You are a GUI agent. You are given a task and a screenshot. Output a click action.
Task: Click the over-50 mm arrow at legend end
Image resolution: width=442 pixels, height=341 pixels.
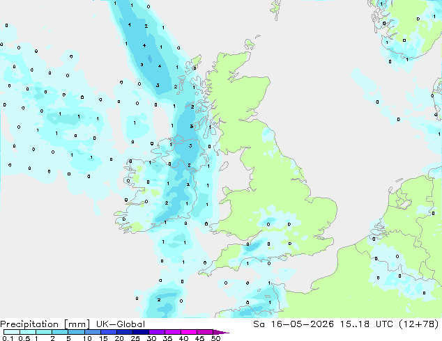click(x=221, y=332)
